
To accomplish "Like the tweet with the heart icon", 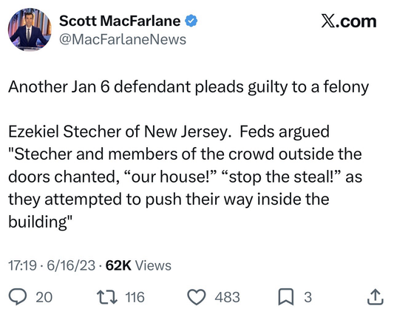I will coord(197,297).
